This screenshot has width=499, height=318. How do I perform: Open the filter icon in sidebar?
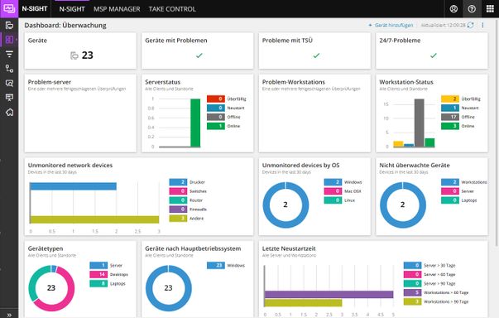point(9,54)
